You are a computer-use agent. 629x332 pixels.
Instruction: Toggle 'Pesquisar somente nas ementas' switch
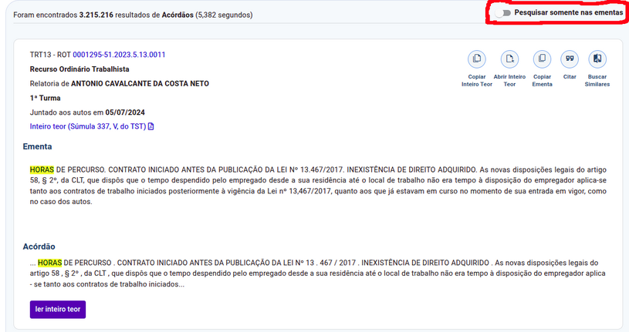[503, 13]
